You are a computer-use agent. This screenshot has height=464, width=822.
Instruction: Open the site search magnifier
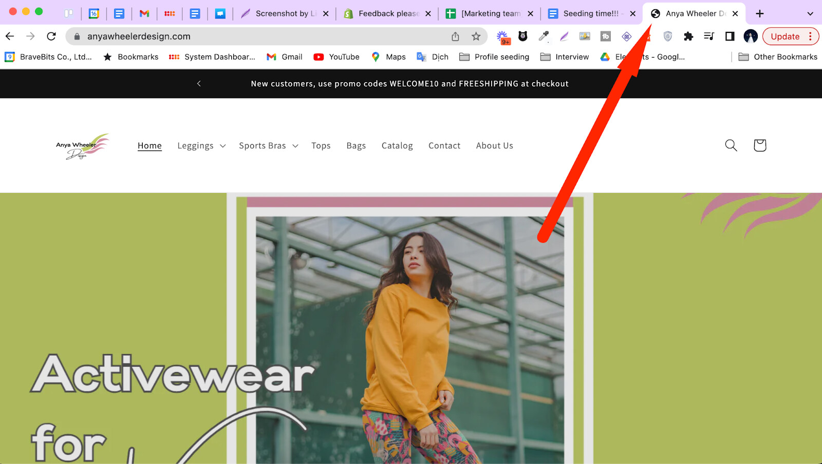(x=731, y=145)
